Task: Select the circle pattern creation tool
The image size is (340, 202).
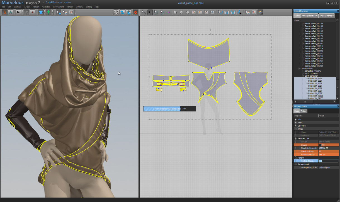Action: click(188, 12)
